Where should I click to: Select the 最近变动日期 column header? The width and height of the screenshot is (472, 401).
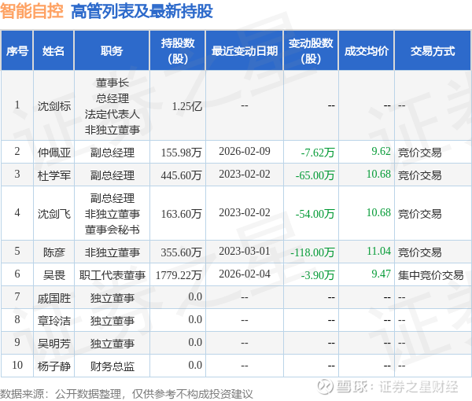[x=245, y=51]
